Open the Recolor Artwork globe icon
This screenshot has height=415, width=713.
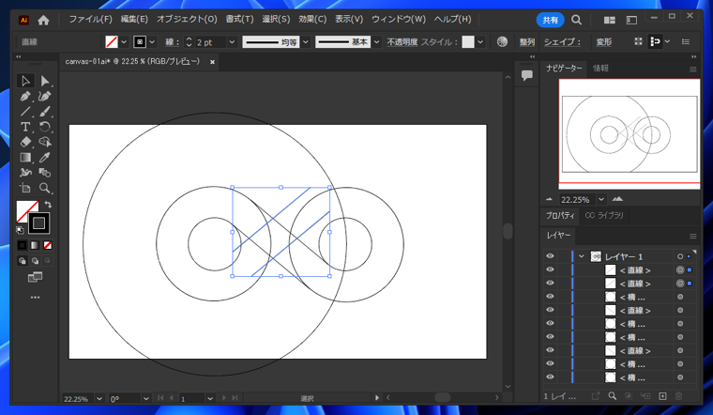pos(503,42)
